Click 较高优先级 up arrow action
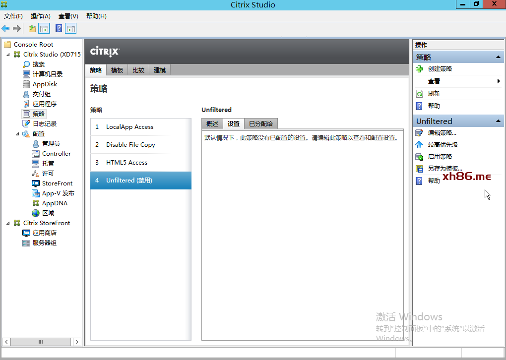Screen dimensions: 506x360 coord(443,145)
